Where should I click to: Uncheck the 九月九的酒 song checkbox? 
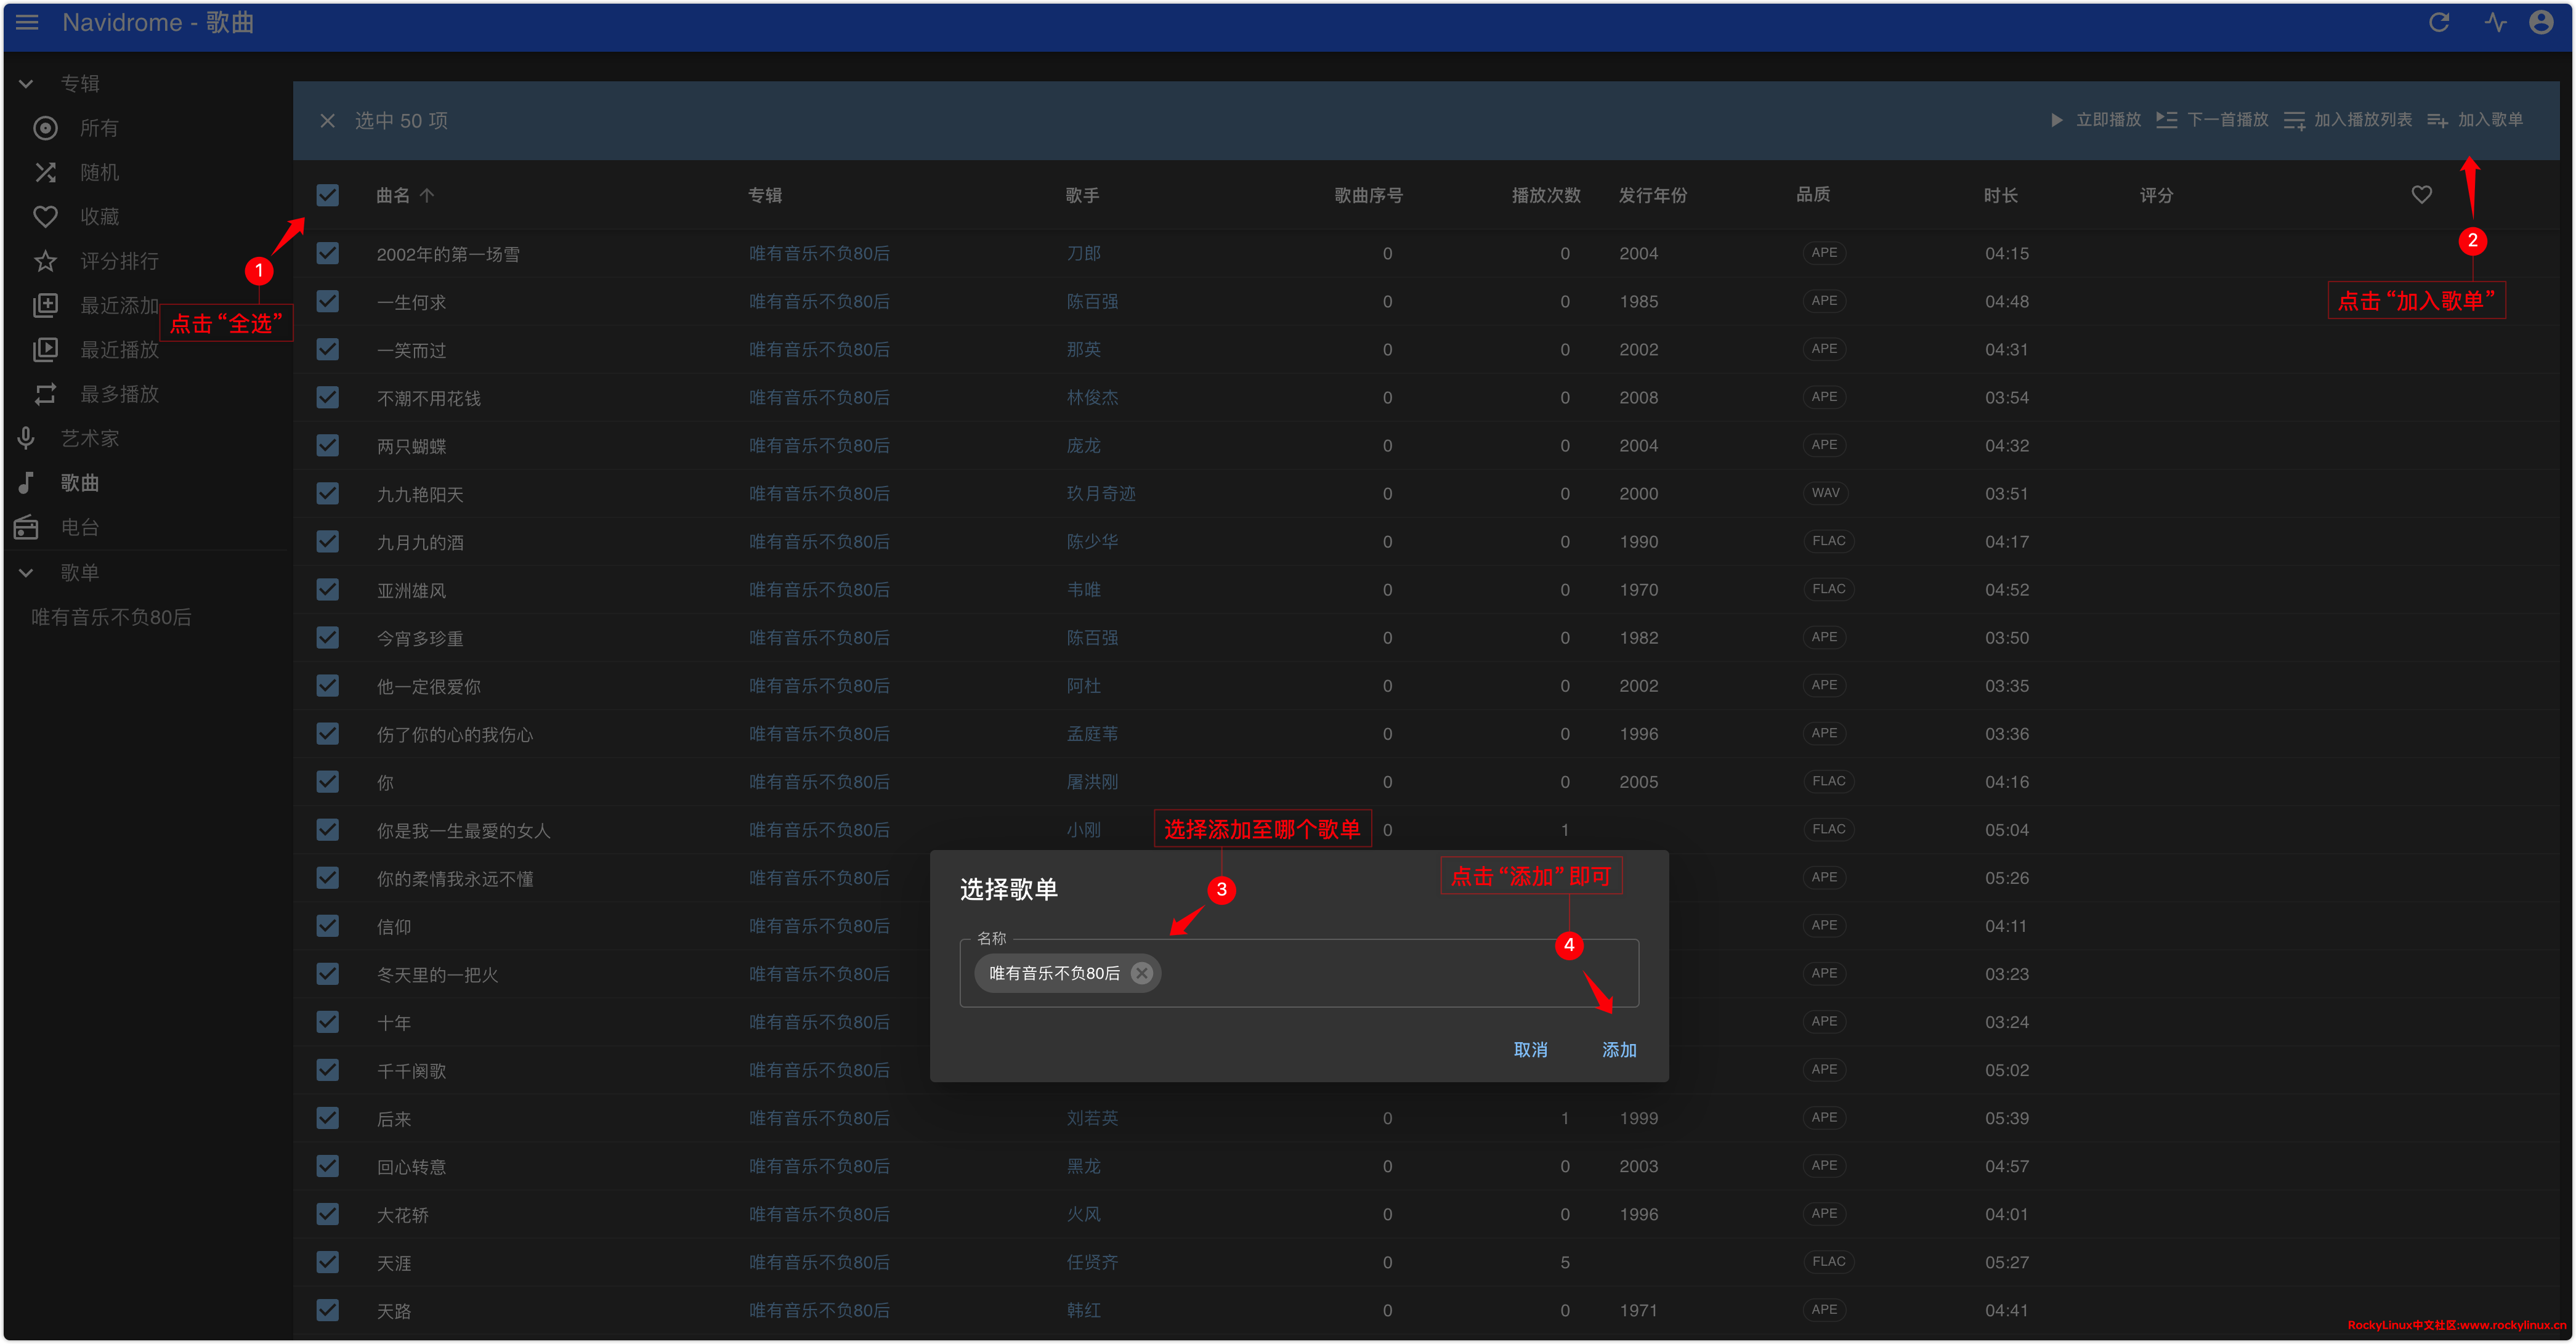point(328,542)
